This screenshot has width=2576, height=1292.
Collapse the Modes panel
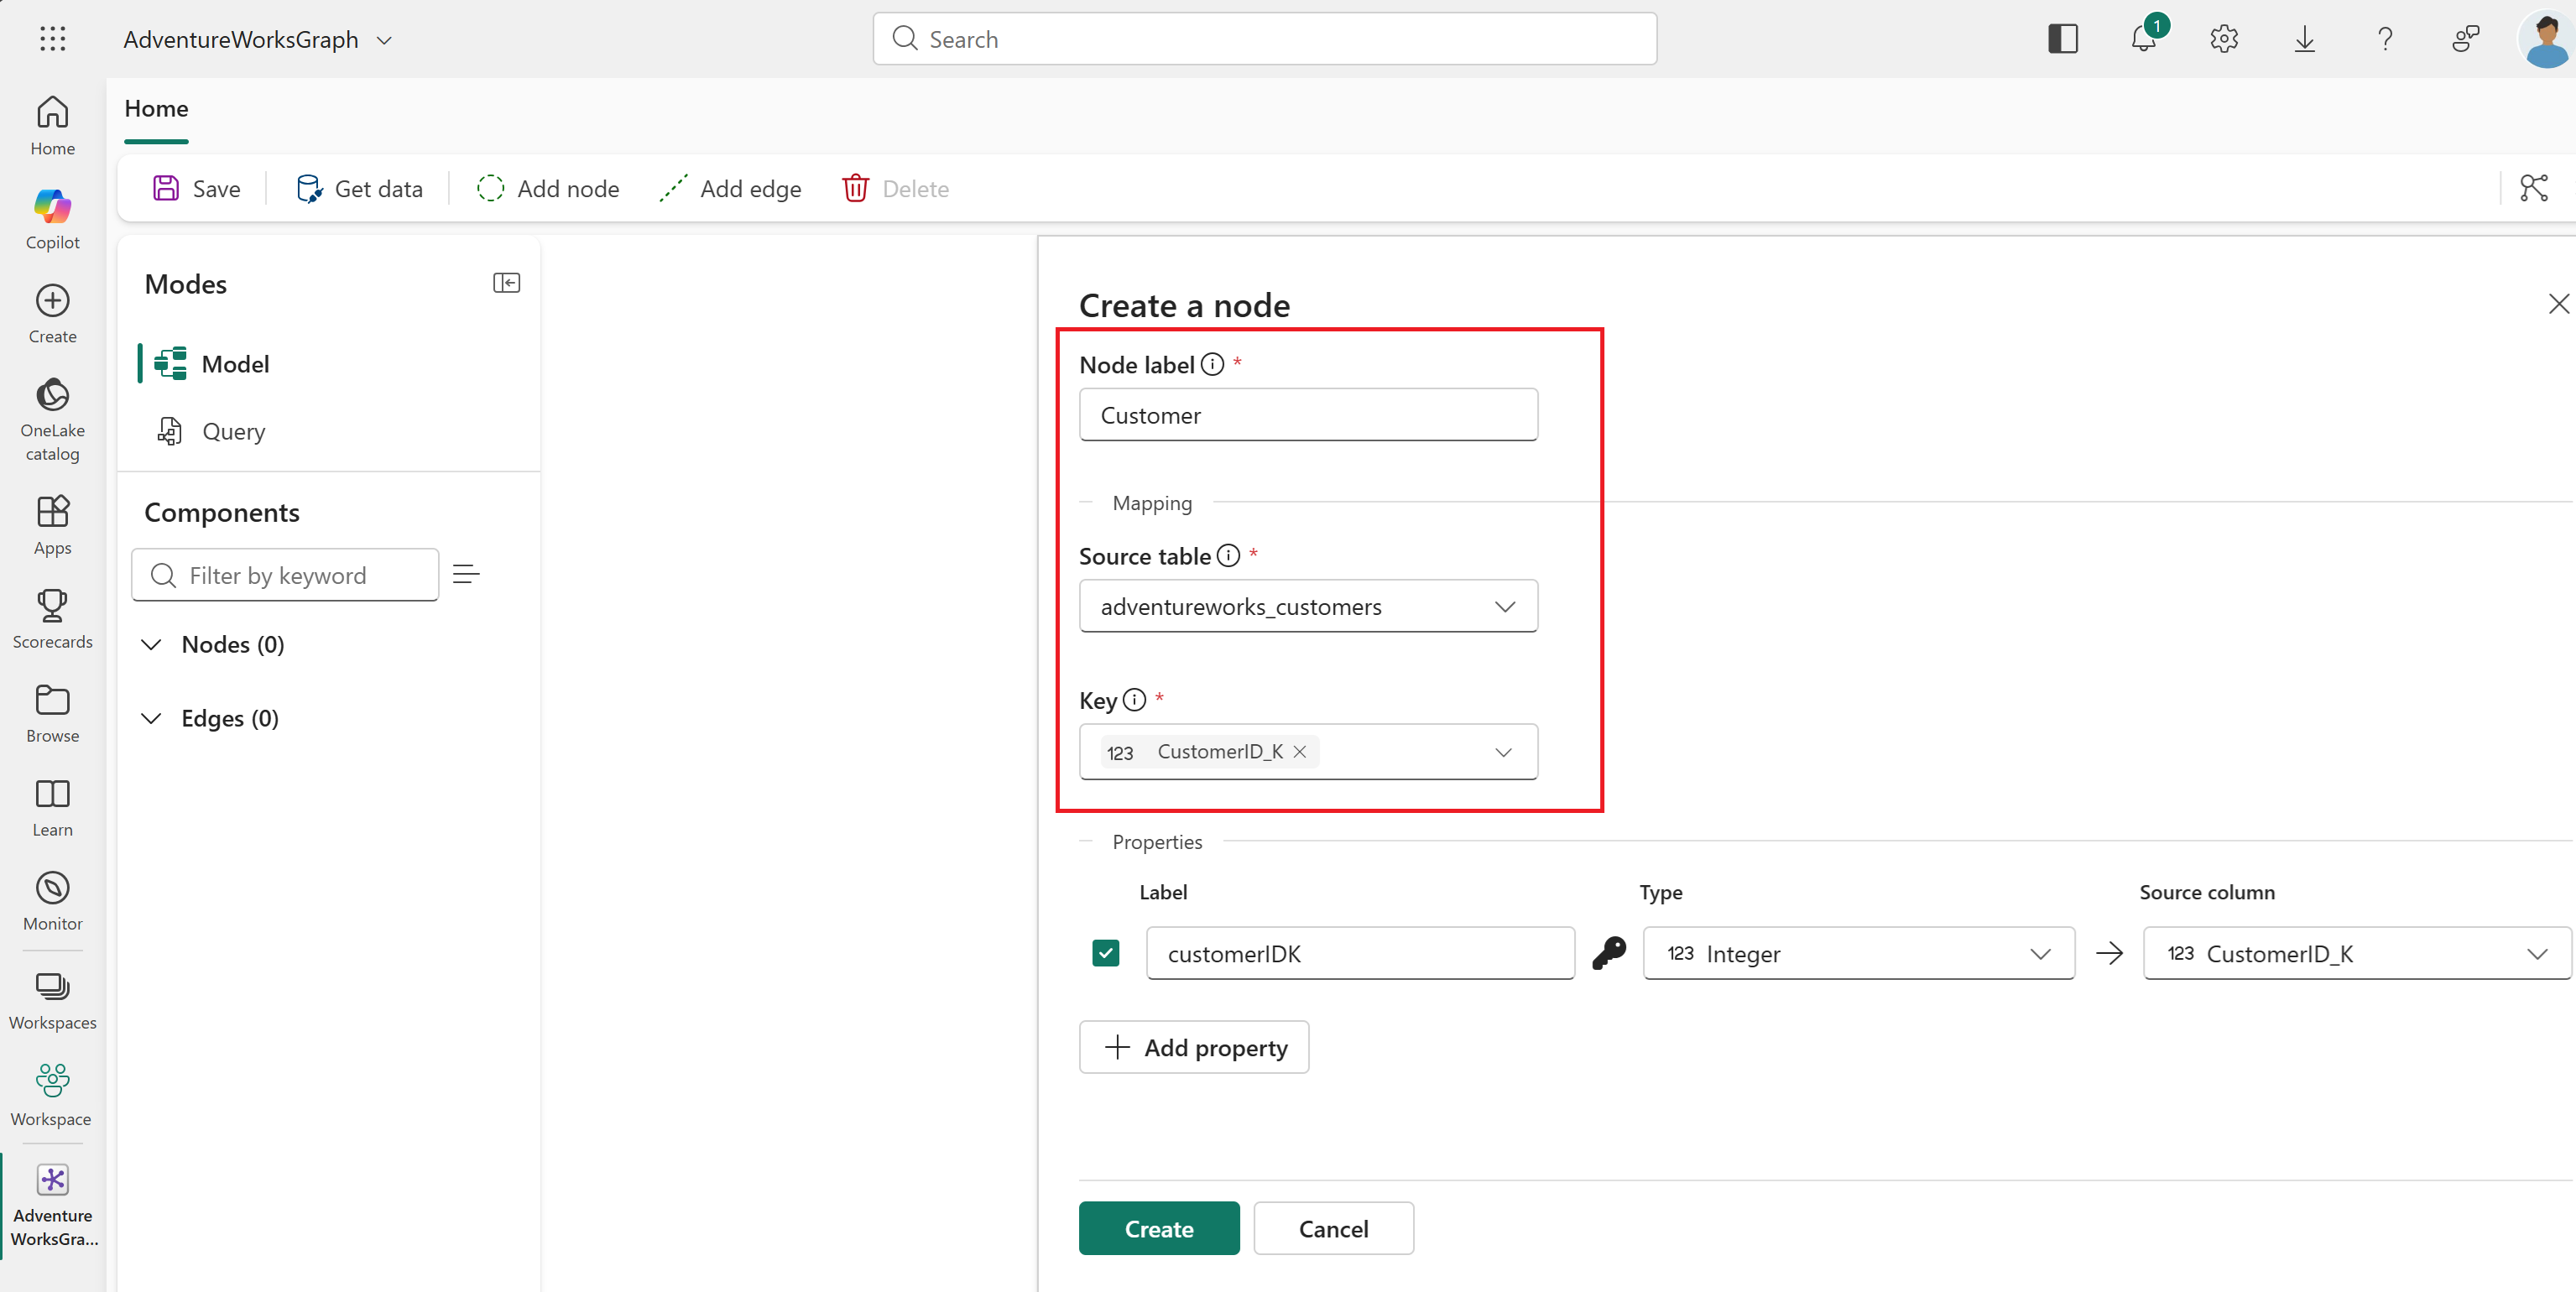click(506, 283)
